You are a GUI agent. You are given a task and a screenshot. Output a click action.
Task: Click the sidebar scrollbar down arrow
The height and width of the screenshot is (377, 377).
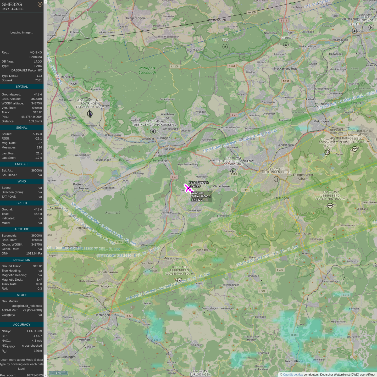45,375
